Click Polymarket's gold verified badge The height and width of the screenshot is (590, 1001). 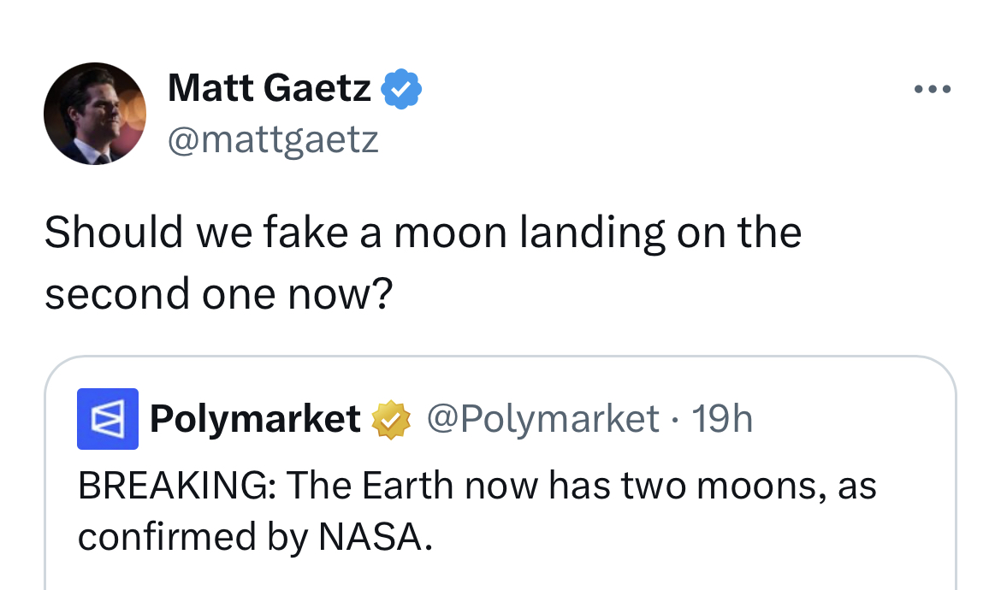pyautogui.click(x=390, y=420)
